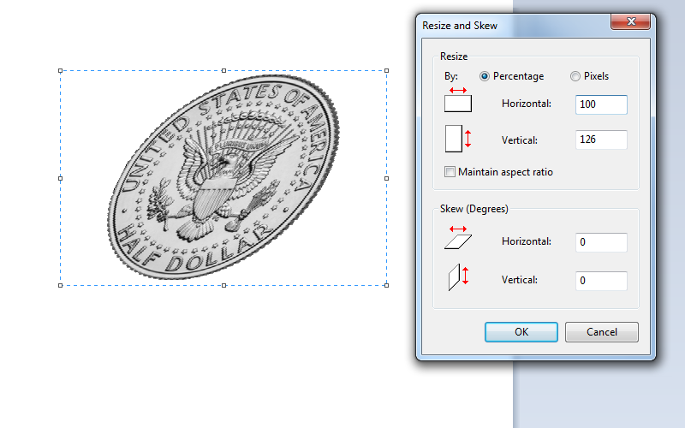This screenshot has height=428, width=685.
Task: Click the horizontal resize arrow icon
Action: click(458, 100)
